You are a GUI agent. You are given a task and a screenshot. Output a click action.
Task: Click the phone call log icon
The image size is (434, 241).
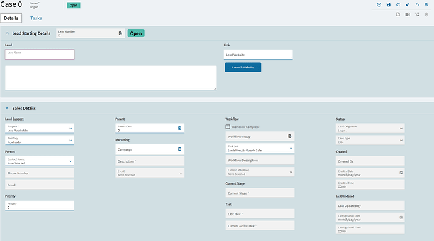(417, 14)
